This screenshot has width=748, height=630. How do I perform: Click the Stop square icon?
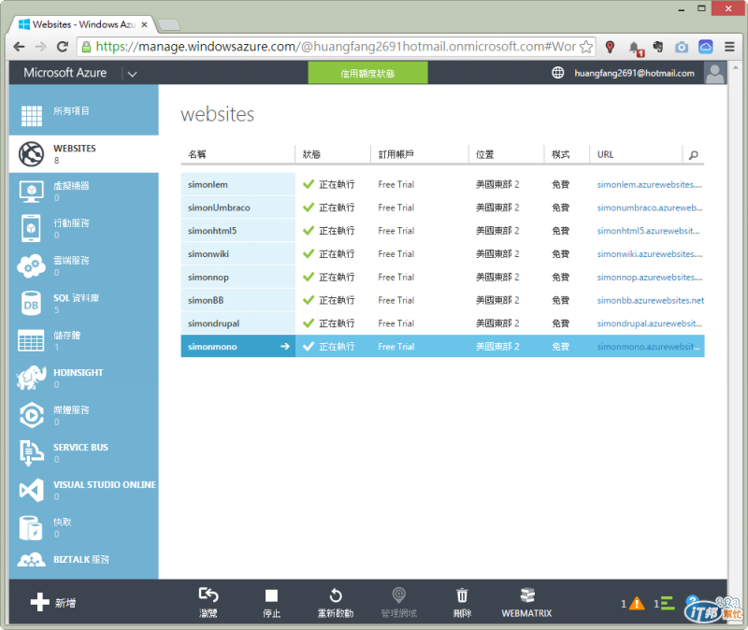point(271,595)
